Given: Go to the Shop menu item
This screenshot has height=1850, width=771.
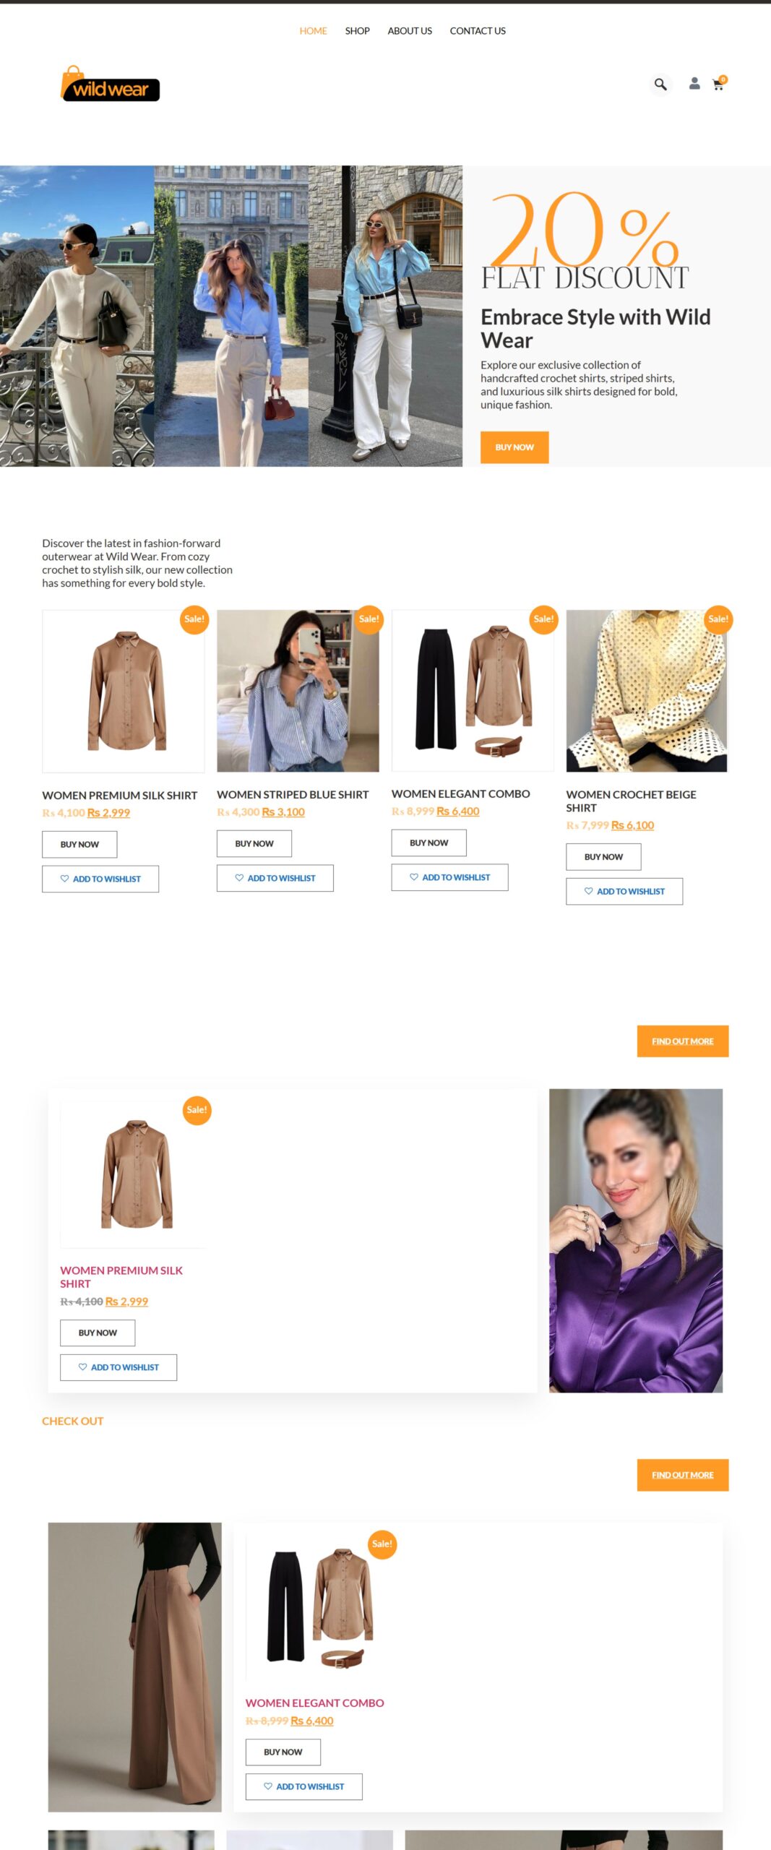Looking at the screenshot, I should click(x=357, y=31).
